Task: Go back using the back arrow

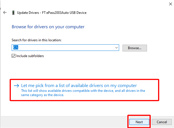Action: pos(5,12)
